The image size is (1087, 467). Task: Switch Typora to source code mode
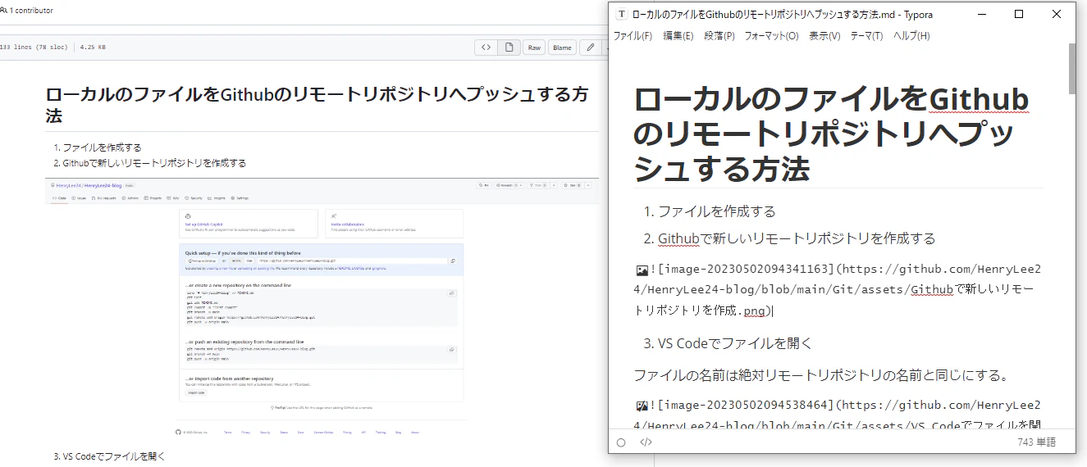(x=646, y=442)
